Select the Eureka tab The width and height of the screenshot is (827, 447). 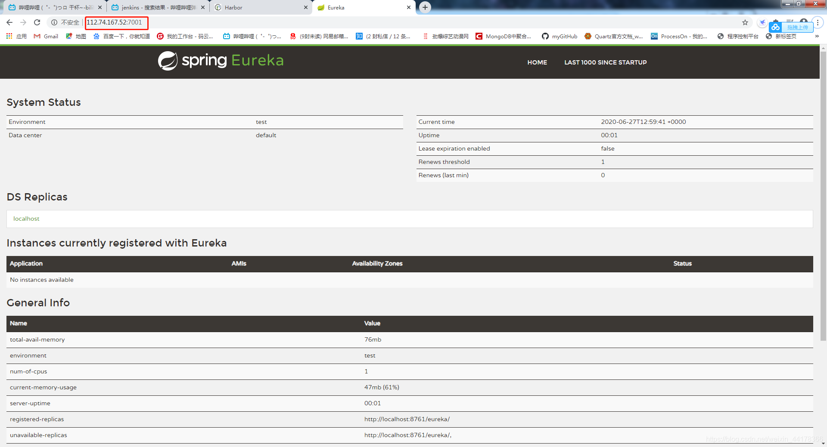click(364, 7)
